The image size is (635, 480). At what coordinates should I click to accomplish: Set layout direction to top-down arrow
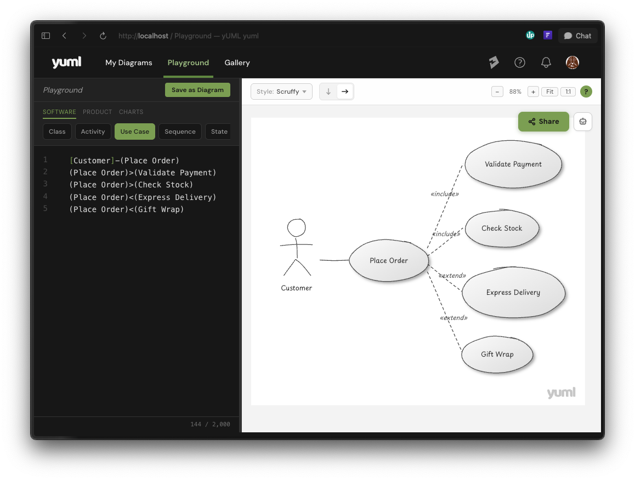pos(328,92)
